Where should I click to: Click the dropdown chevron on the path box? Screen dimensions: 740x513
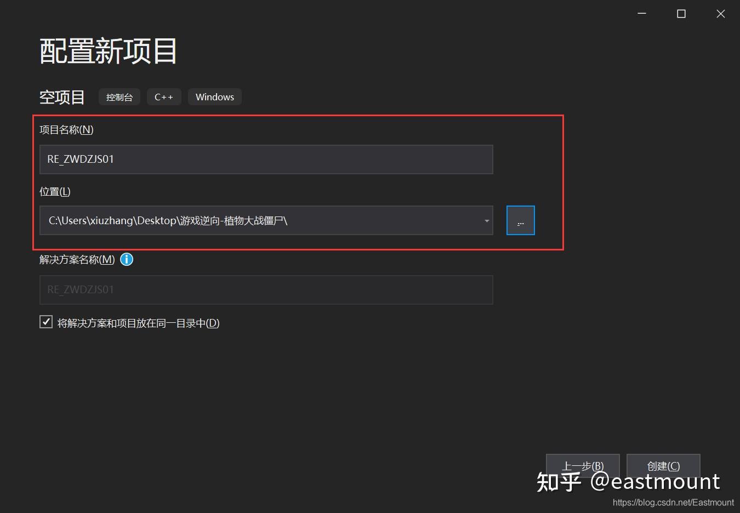pyautogui.click(x=486, y=220)
